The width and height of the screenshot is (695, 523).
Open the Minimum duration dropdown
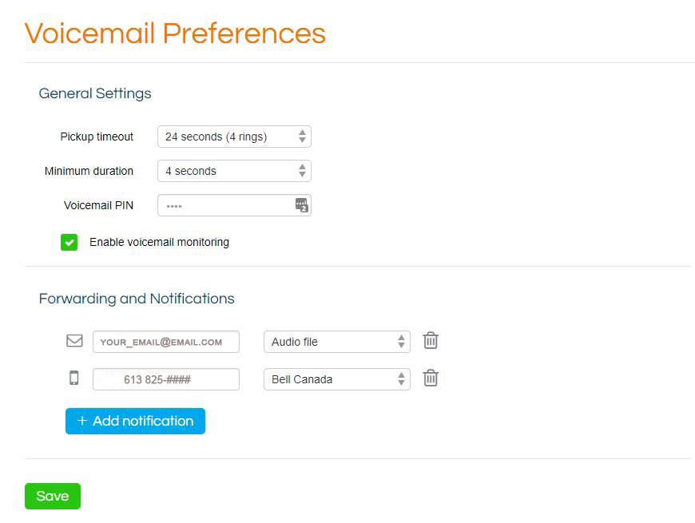click(235, 171)
